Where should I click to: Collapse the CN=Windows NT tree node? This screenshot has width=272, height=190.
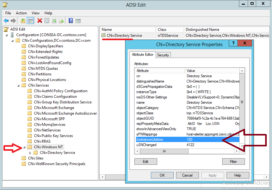[x=25, y=147]
